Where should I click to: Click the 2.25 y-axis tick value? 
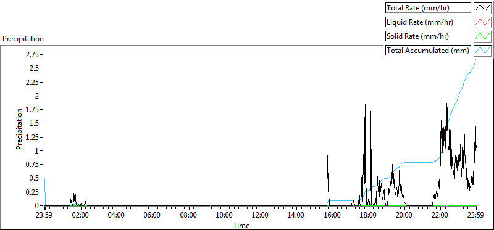click(x=32, y=82)
